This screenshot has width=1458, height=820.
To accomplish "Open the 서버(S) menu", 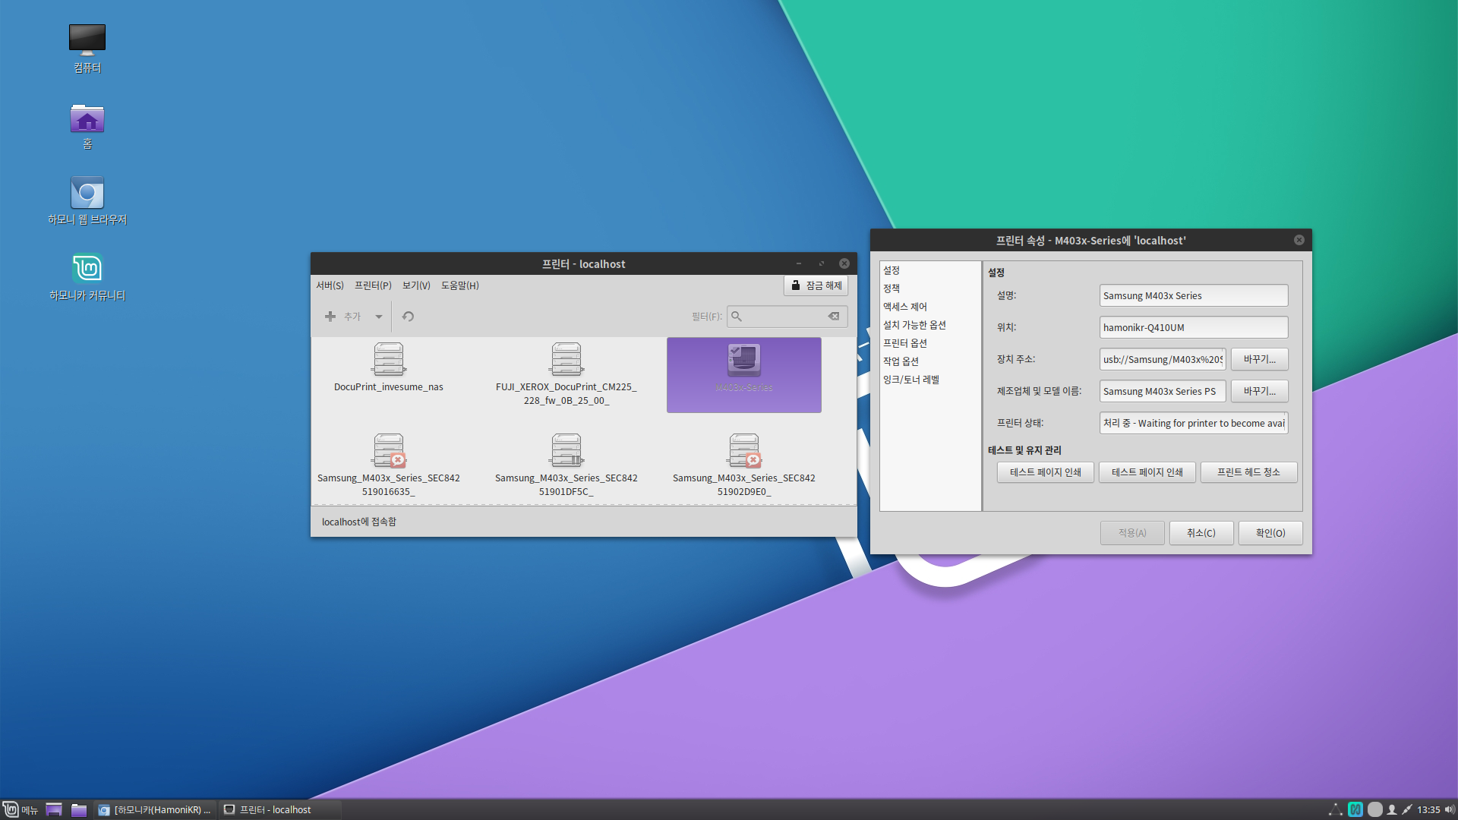I will coord(330,285).
